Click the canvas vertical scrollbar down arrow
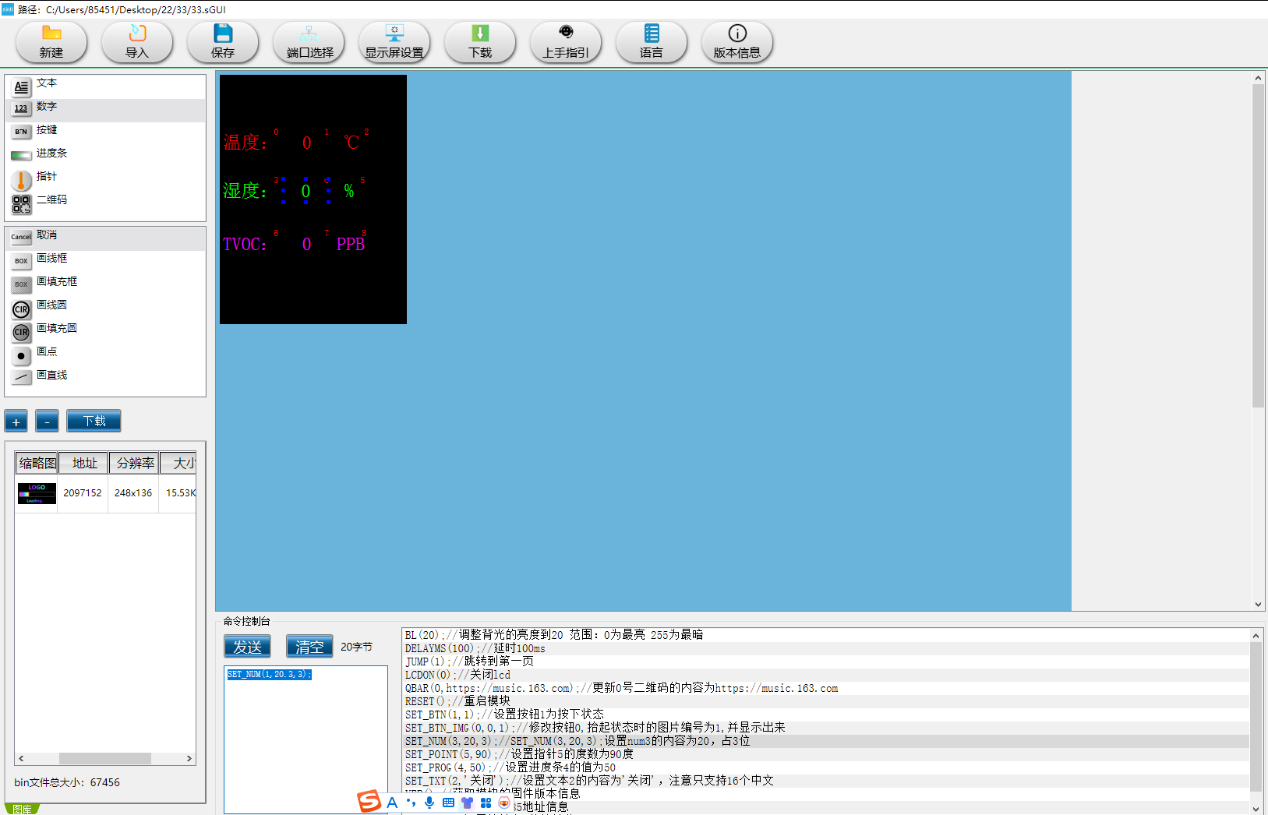Viewport: 1268px width, 815px height. coord(1258,605)
